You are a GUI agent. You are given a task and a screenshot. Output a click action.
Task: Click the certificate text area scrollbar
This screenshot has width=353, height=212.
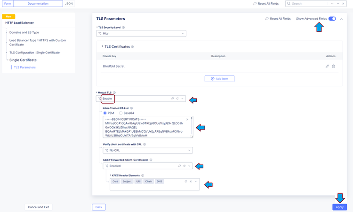(x=192, y=126)
